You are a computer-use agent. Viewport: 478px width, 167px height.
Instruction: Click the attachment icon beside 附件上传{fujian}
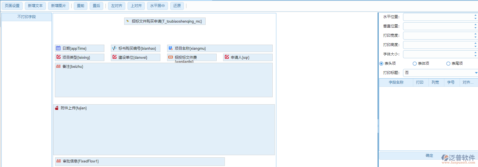tap(57, 108)
